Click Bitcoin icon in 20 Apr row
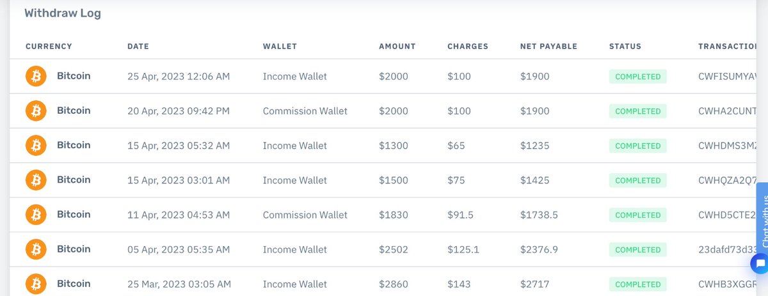 (x=36, y=111)
